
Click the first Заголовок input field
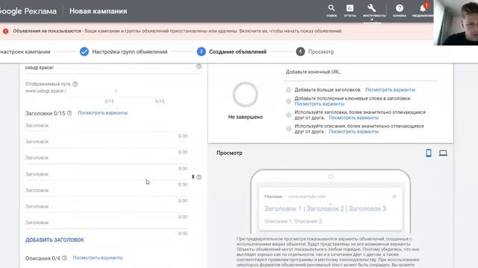click(x=106, y=126)
